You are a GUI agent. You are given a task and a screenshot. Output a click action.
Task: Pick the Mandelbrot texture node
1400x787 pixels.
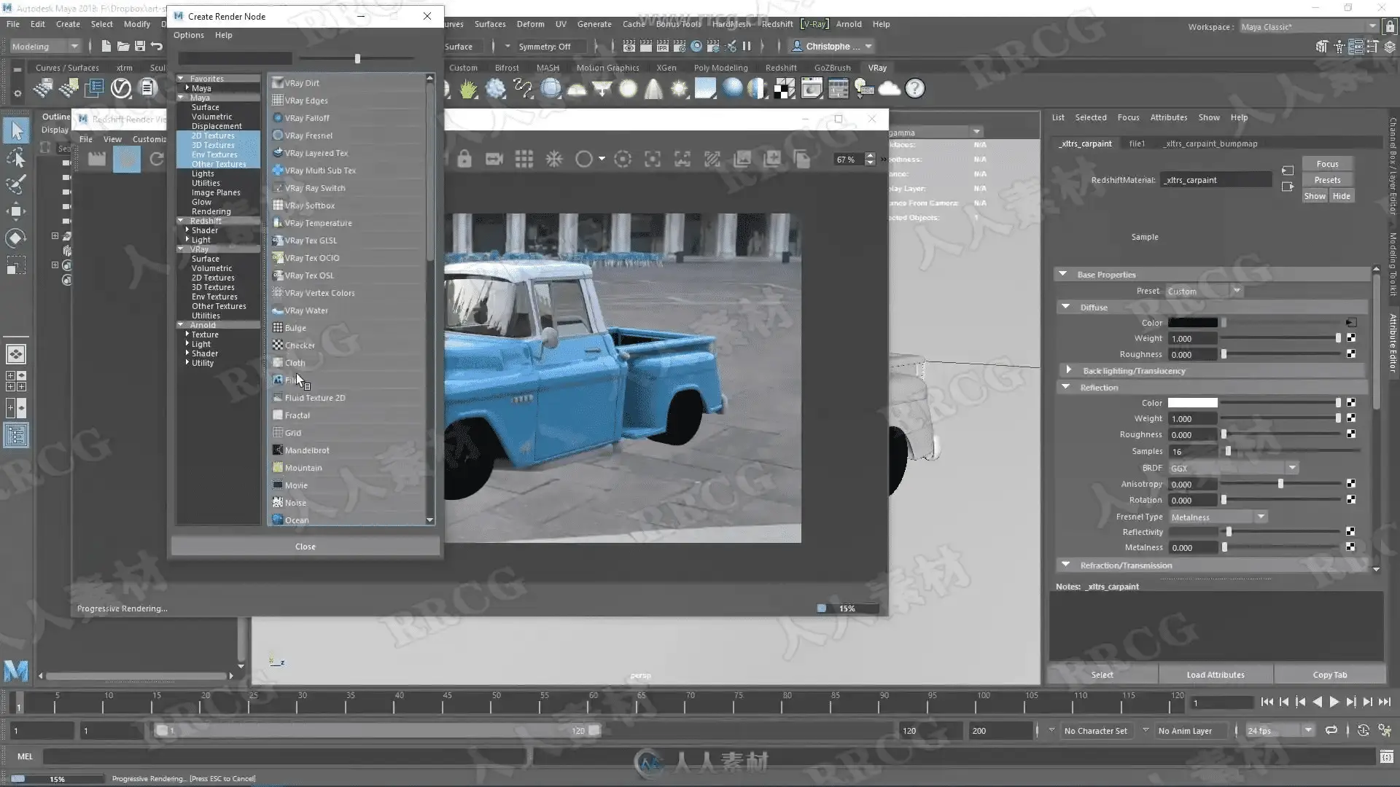point(307,450)
